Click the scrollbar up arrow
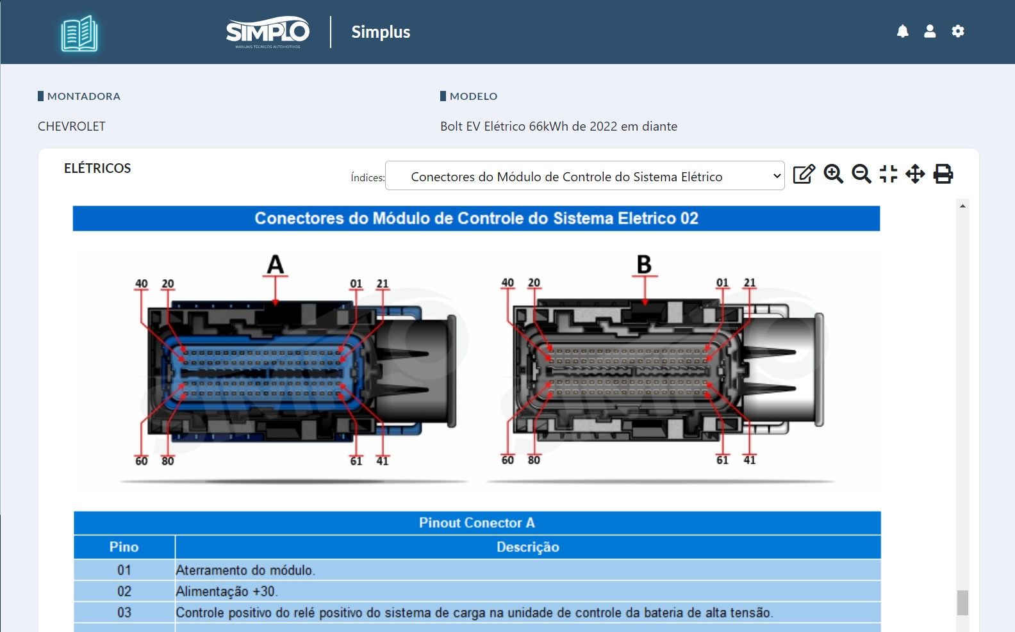 click(x=962, y=206)
